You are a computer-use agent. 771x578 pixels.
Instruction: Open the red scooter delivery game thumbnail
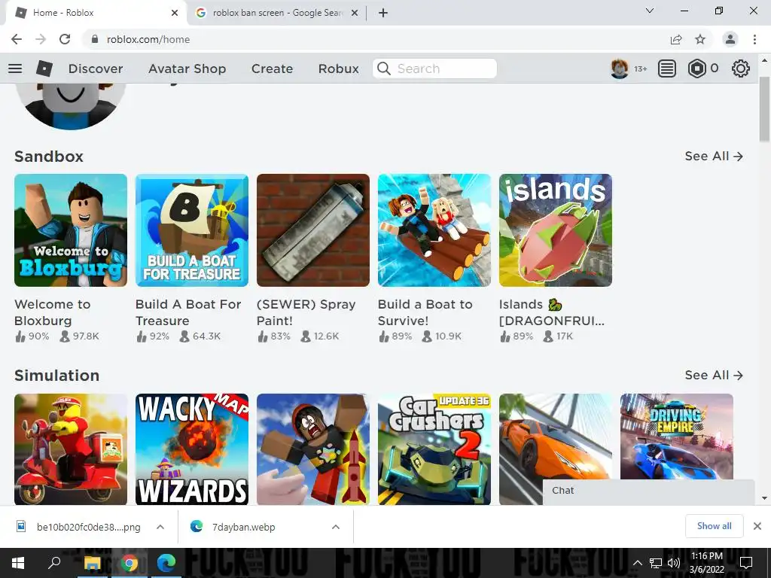tap(71, 449)
